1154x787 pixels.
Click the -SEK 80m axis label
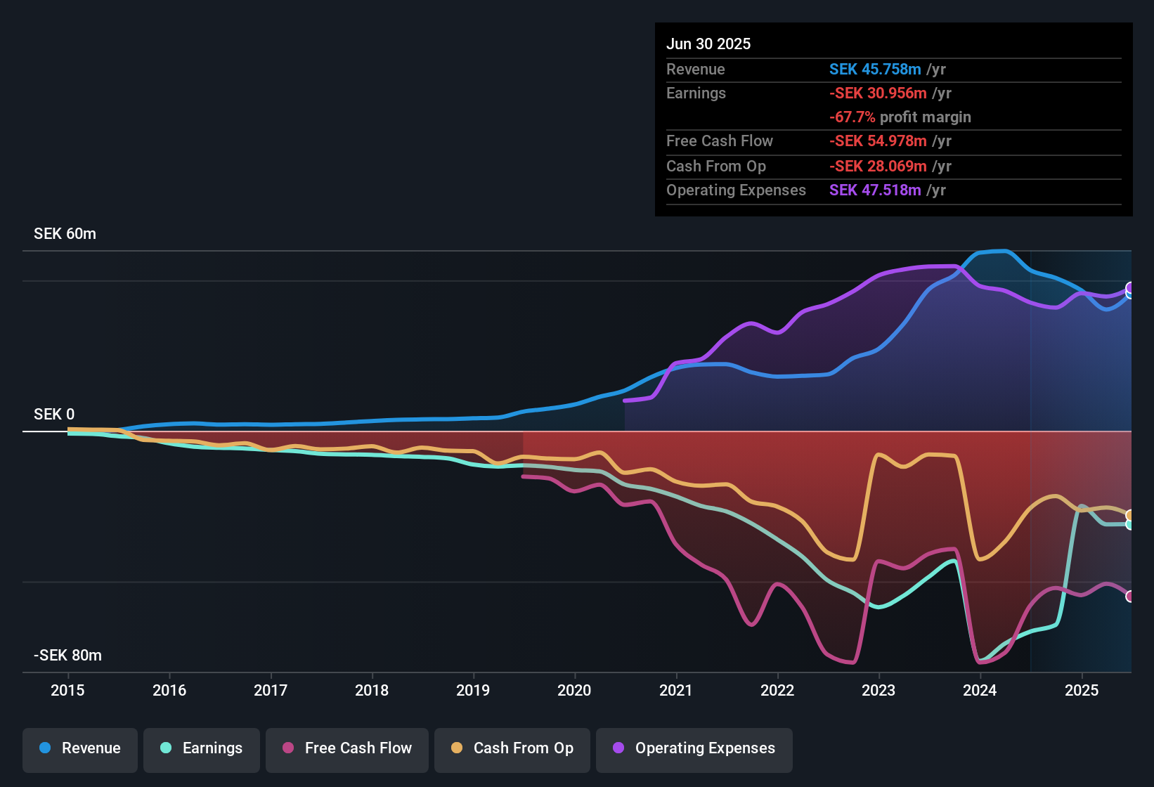tap(67, 656)
